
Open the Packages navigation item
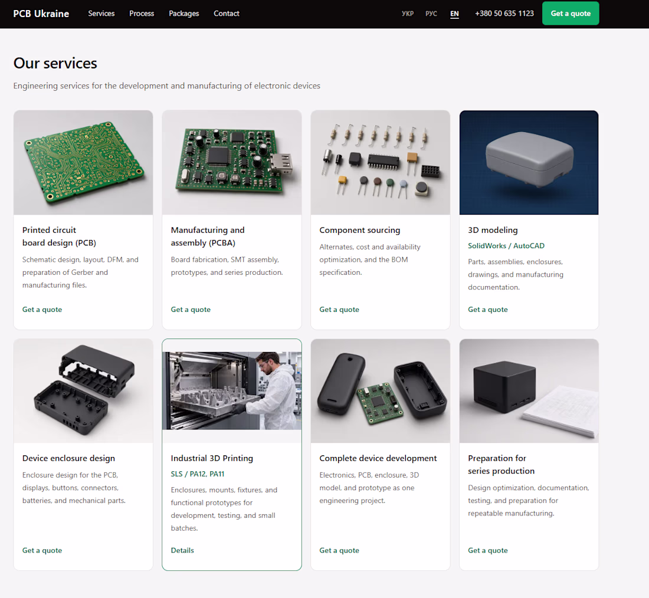(x=183, y=14)
